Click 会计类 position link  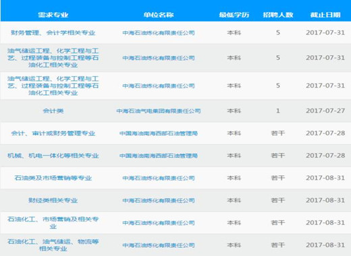[x=53, y=111]
